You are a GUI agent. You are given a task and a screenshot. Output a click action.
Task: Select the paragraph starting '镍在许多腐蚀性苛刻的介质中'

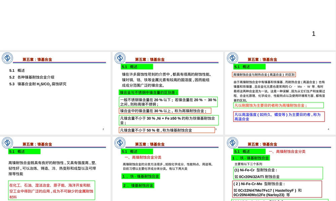tap(167, 80)
